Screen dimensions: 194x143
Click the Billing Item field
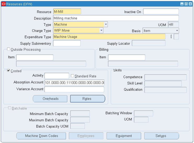(x=126, y=58)
